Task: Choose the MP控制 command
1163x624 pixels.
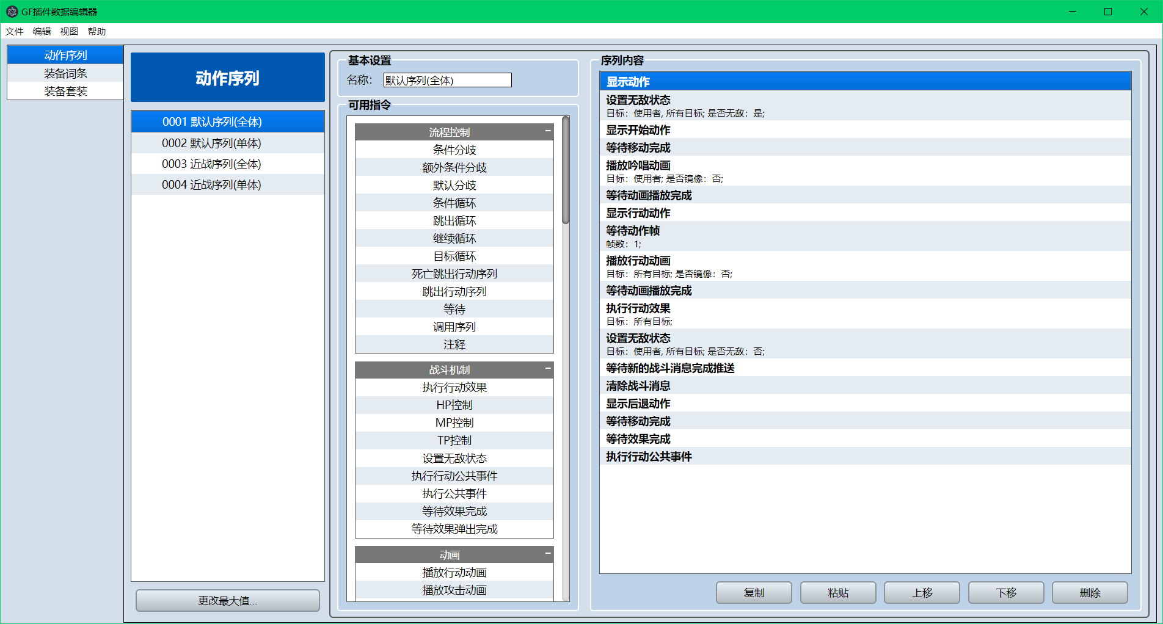Action: tap(454, 423)
